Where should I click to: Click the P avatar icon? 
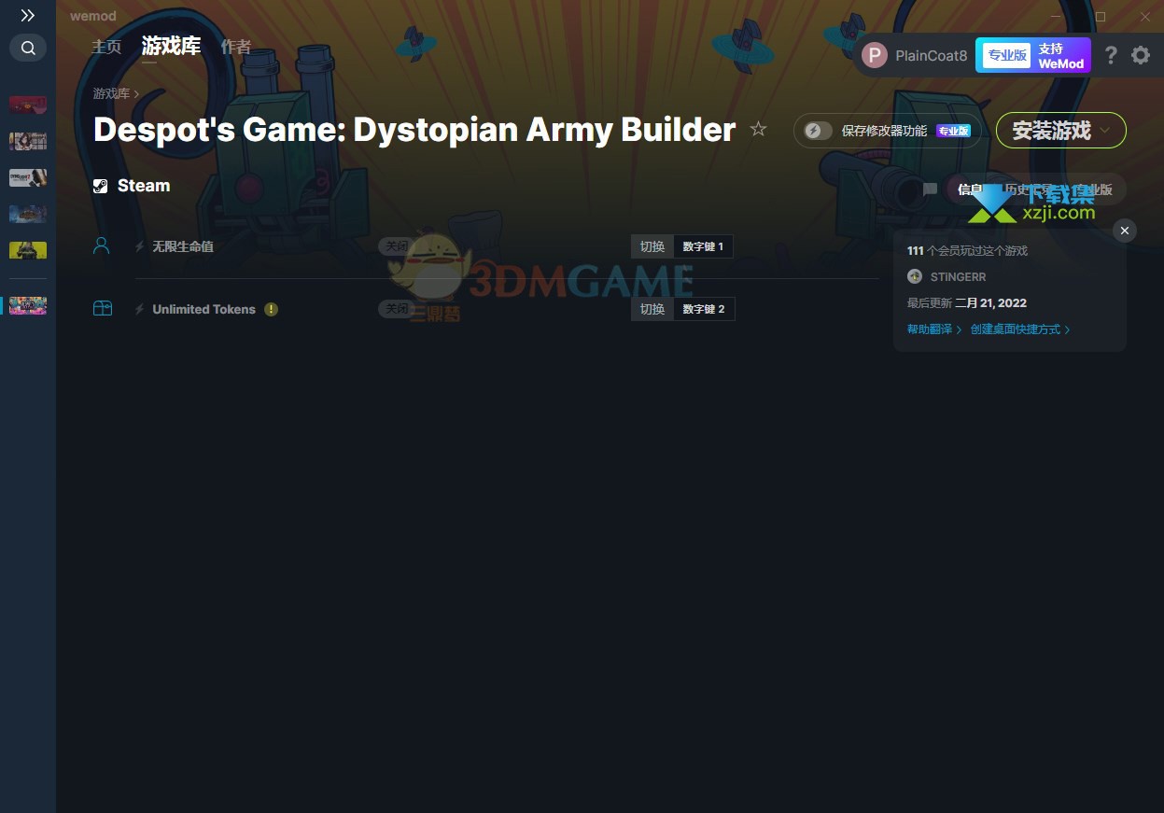click(x=874, y=55)
